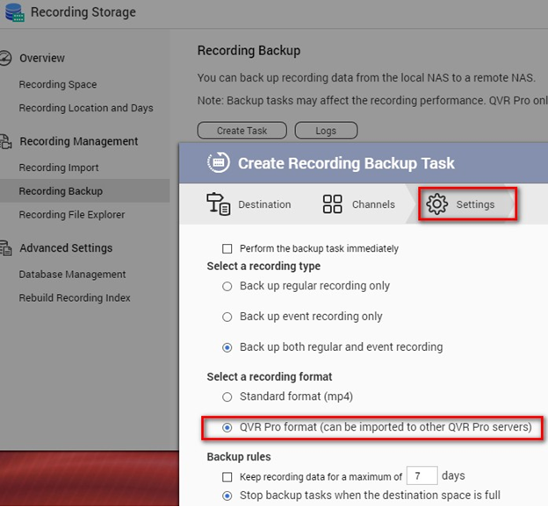Open Rebuild Recording Index

pos(75,298)
